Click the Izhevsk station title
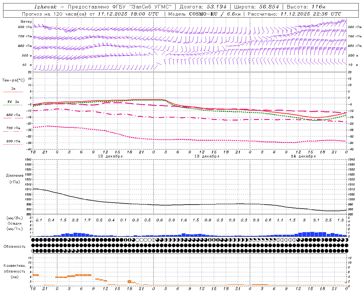 coord(45,7)
